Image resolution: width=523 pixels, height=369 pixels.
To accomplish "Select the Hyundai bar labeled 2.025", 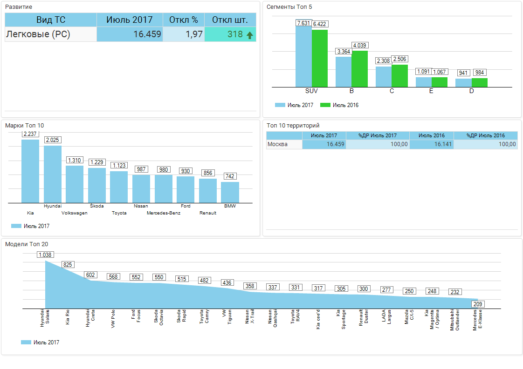I will coord(53,174).
